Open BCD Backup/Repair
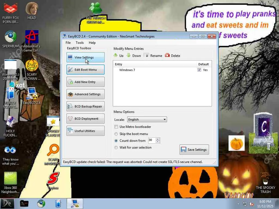Screen dimensions: 279x209 click(x=85, y=106)
